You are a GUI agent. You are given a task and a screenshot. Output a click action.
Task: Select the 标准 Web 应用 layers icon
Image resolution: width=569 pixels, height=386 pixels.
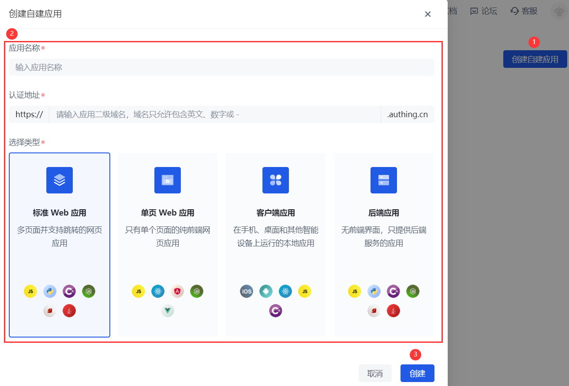[60, 180]
